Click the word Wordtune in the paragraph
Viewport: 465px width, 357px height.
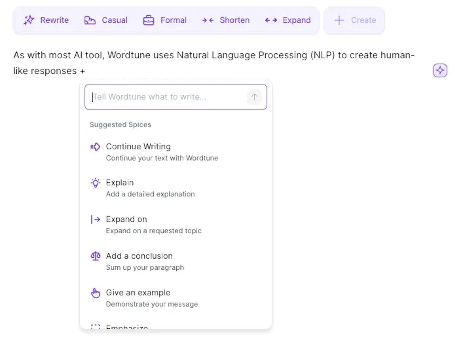128,55
